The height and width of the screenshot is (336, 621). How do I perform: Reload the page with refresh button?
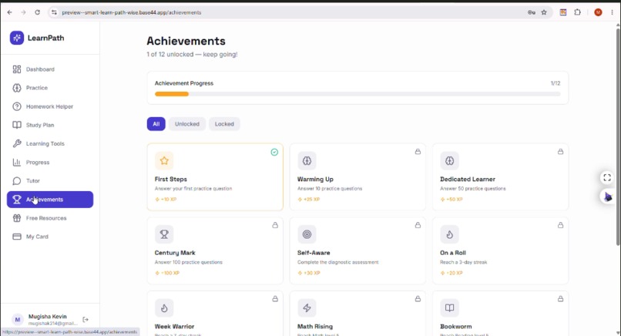tap(37, 12)
